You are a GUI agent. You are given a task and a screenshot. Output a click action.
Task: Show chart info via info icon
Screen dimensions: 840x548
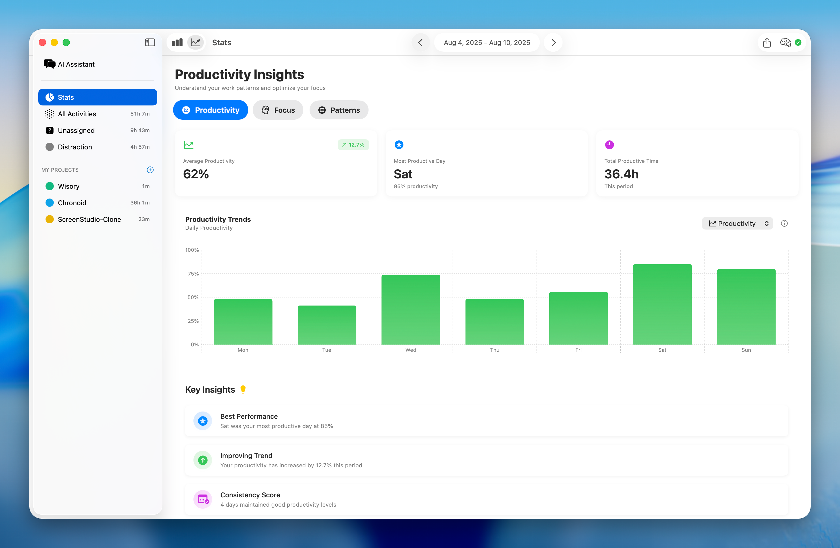[784, 223]
